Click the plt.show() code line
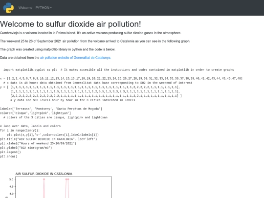Screen dimensions: 264x198 point(9,156)
